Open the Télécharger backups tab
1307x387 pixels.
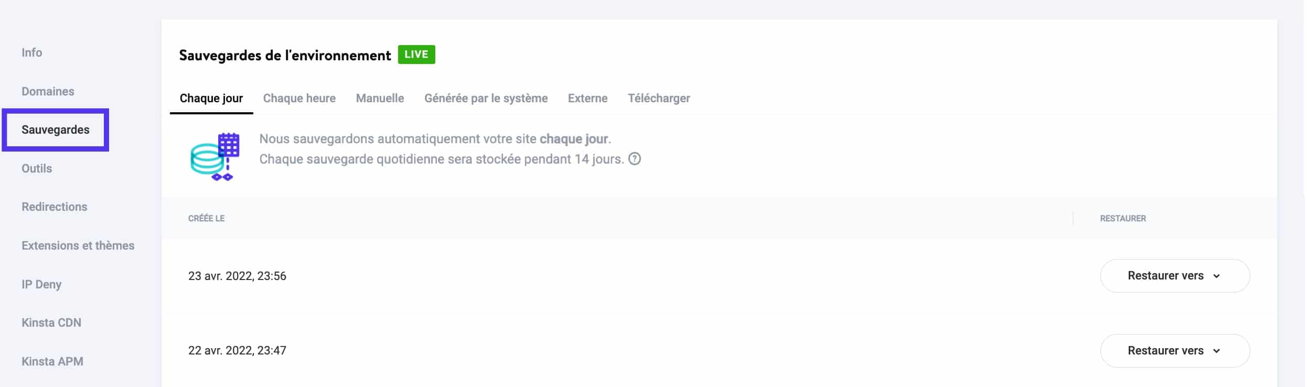coord(659,98)
